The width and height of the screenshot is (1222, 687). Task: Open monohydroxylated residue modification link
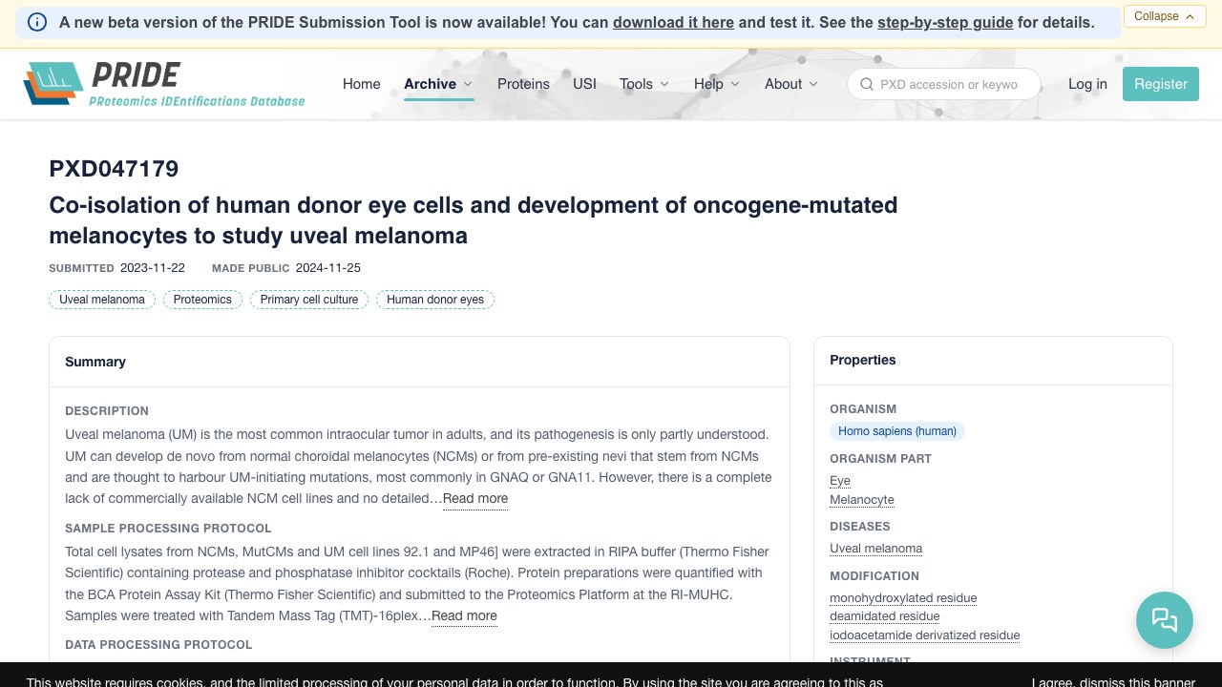click(x=903, y=598)
